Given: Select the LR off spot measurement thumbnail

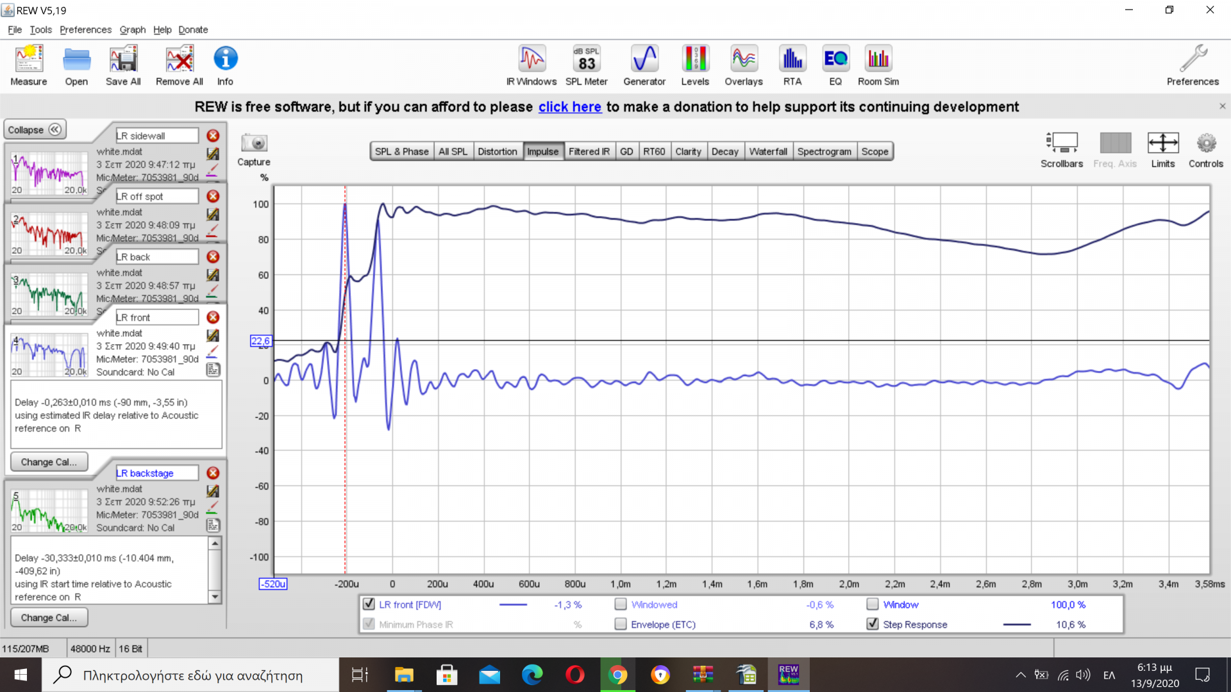Looking at the screenshot, I should click(x=49, y=233).
